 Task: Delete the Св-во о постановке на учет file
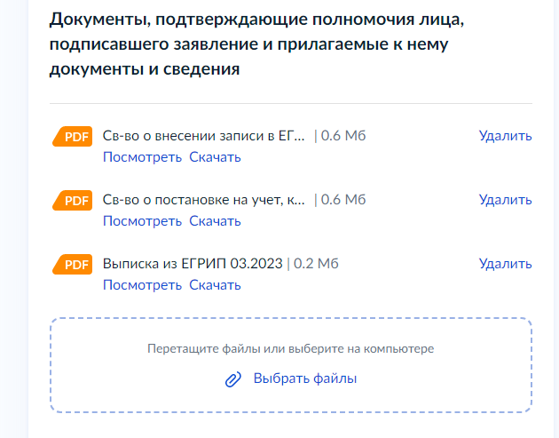coord(505,200)
